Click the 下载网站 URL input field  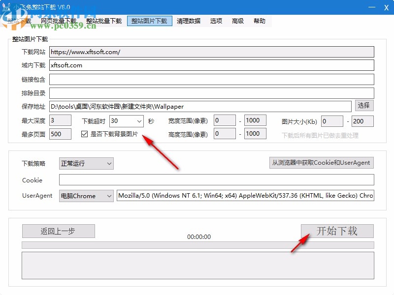pos(212,52)
